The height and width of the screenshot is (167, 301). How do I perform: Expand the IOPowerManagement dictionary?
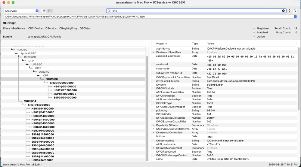pyautogui.click(x=153, y=148)
